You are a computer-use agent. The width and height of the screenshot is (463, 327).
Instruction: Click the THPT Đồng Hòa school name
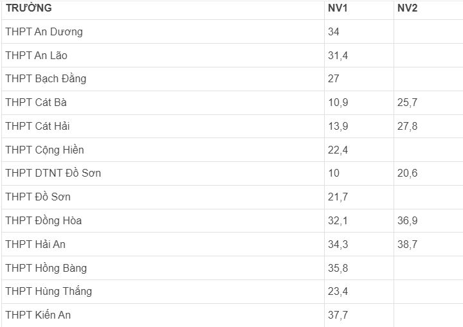tap(43, 220)
